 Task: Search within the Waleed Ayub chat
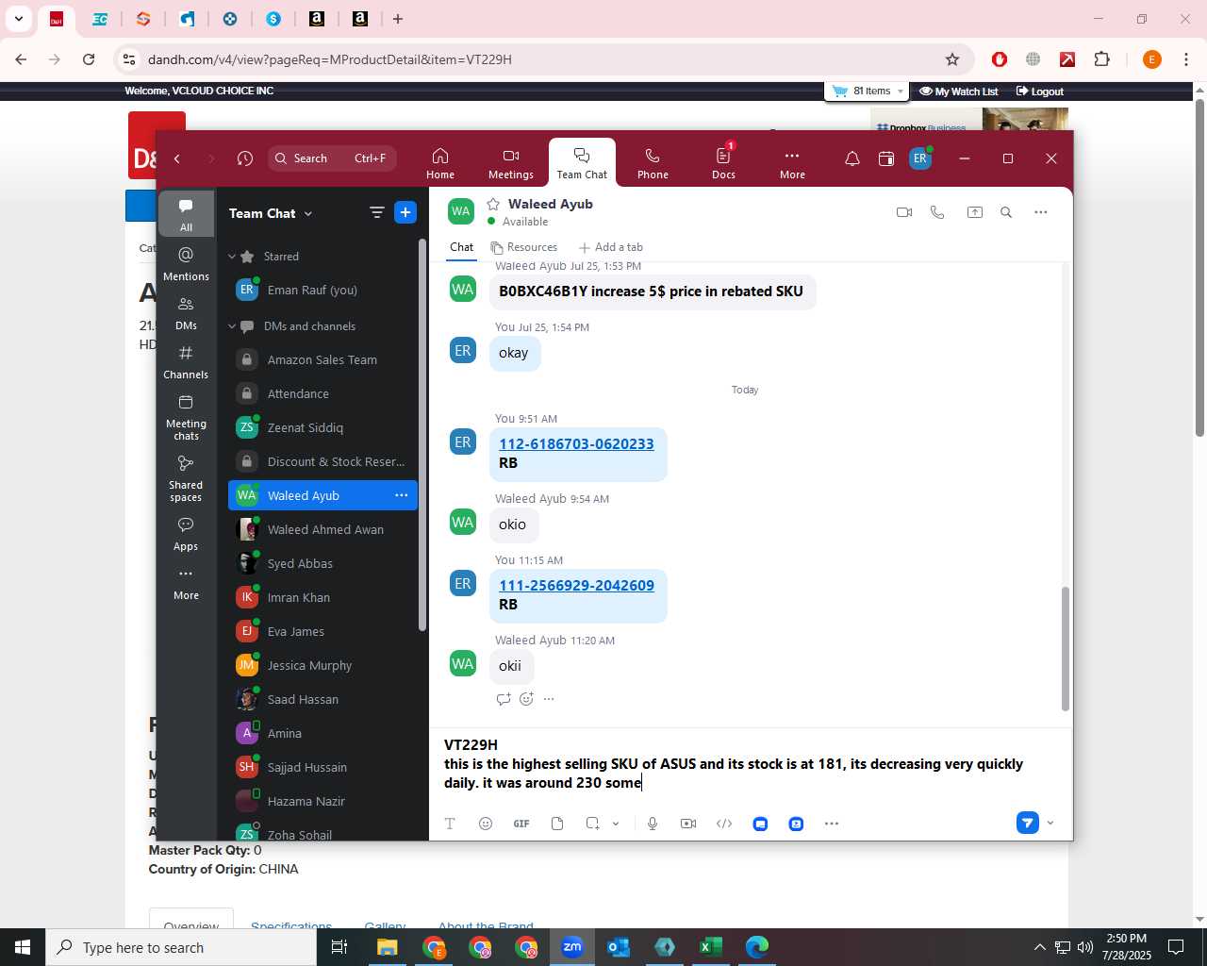[x=1006, y=212]
